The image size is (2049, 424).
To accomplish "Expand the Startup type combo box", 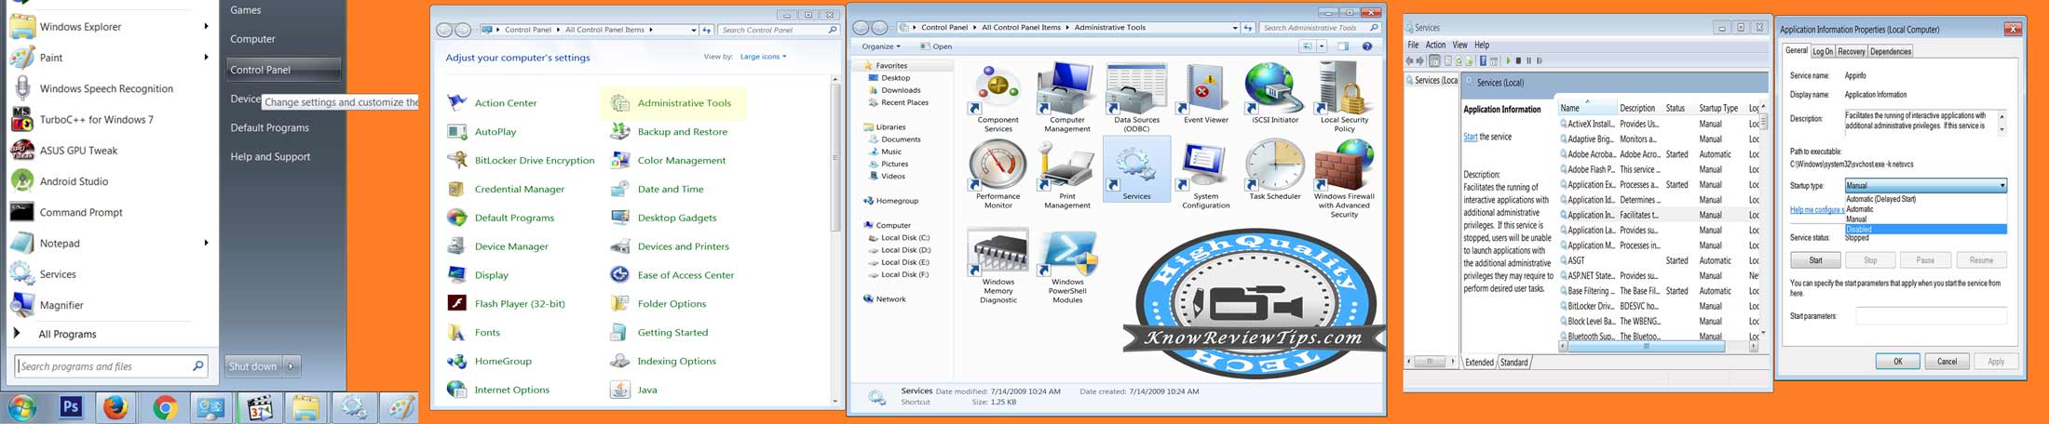I will pyautogui.click(x=2002, y=186).
